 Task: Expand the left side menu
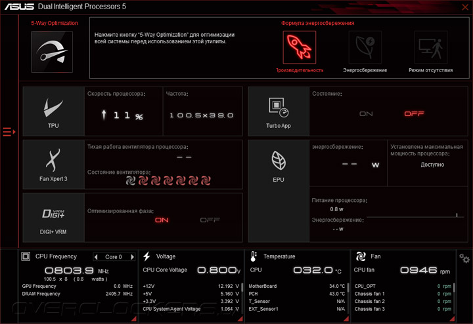pos(9,132)
